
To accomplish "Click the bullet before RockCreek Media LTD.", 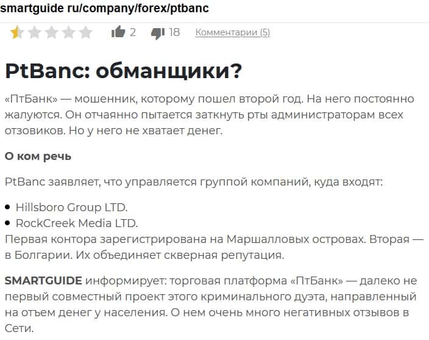I will (x=7, y=223).
